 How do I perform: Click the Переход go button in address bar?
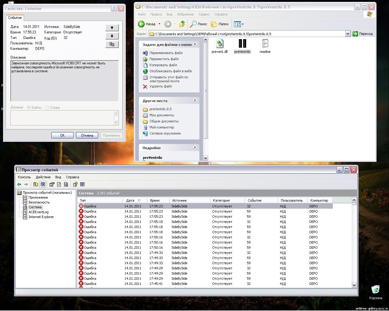tap(363, 34)
